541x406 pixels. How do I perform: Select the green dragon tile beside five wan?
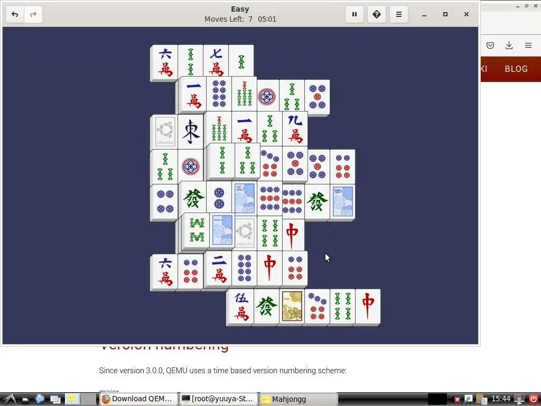pos(266,306)
